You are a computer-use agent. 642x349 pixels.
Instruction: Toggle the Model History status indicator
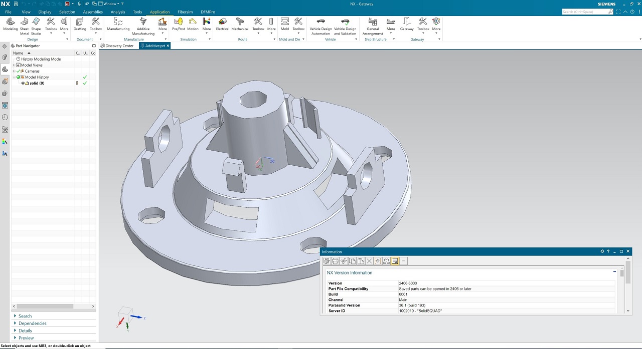(x=19, y=77)
